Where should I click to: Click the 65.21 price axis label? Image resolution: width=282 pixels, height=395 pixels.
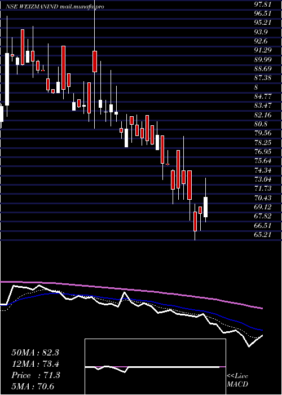262,235
